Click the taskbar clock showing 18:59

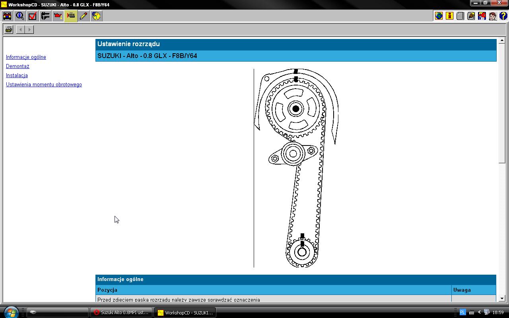[498, 312]
